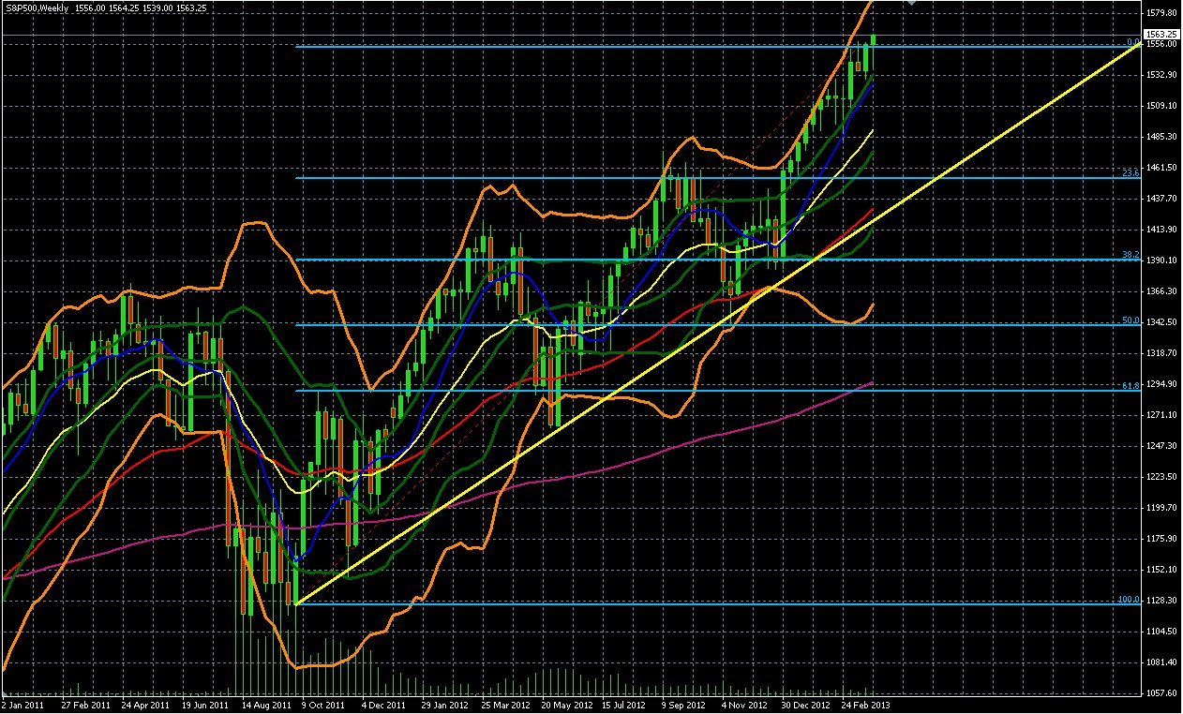Click the chart shift triangle marker at top
The width and height of the screenshot is (1183, 714).
[x=910, y=4]
